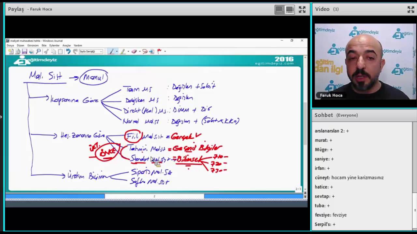
Task: Click the Sohbet chat panel header
Action: [x=364, y=115]
